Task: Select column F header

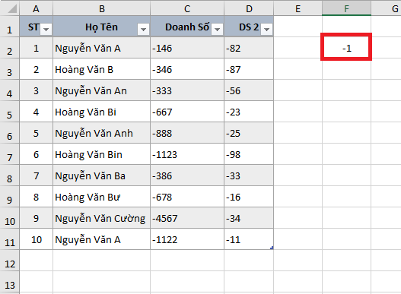Action: point(346,8)
